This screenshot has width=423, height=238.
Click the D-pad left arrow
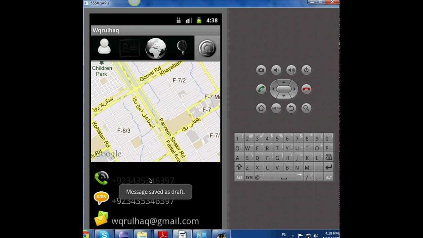tap(273, 89)
